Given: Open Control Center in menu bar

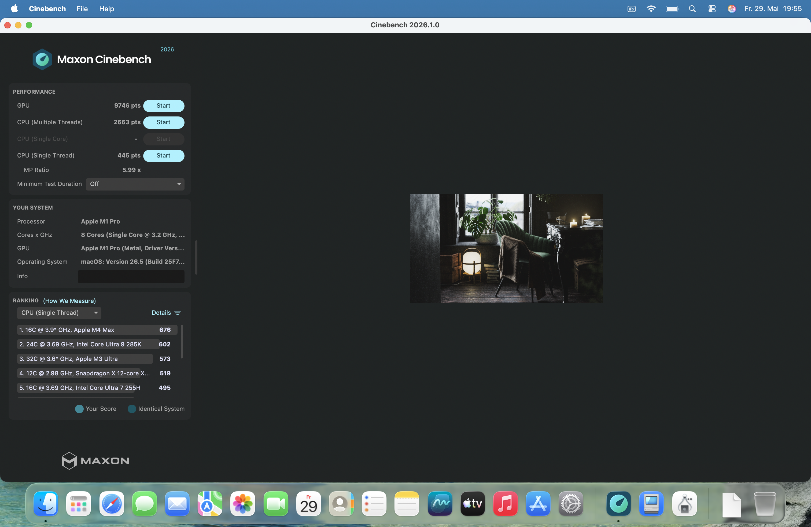Looking at the screenshot, I should (712, 9).
